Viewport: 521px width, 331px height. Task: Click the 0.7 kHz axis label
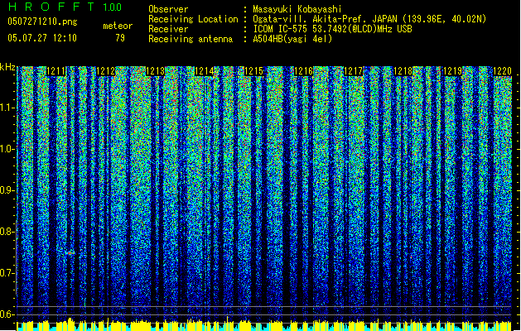point(7,273)
